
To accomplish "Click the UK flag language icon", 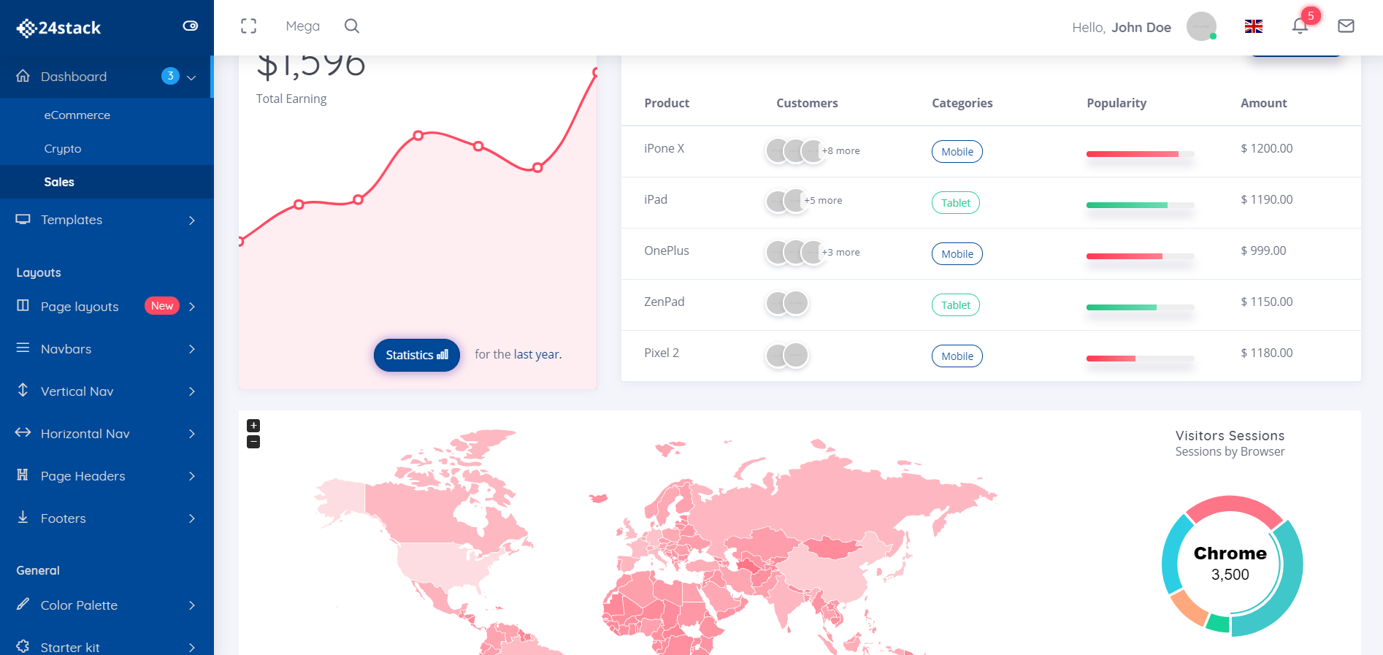I will coord(1254,26).
